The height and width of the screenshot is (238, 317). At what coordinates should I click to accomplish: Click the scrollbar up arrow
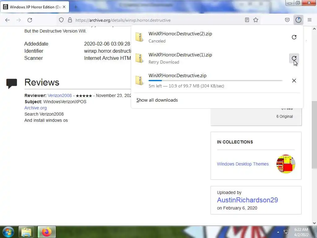pyautogui.click(x=314, y=29)
